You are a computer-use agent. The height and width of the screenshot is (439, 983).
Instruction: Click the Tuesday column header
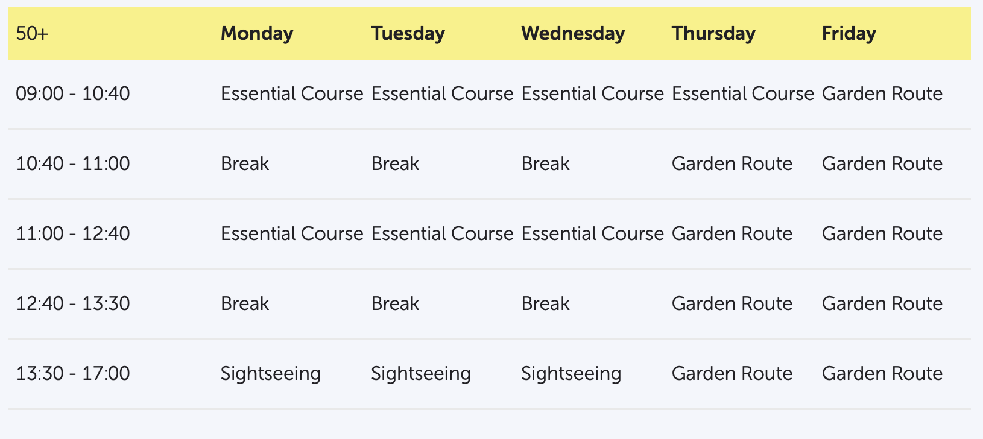[x=408, y=34]
